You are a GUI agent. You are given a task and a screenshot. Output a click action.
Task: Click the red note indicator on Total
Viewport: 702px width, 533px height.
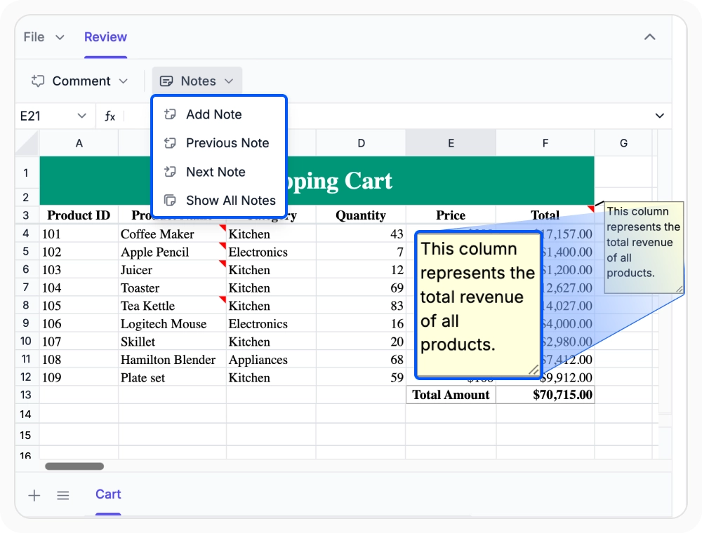pyautogui.click(x=591, y=208)
